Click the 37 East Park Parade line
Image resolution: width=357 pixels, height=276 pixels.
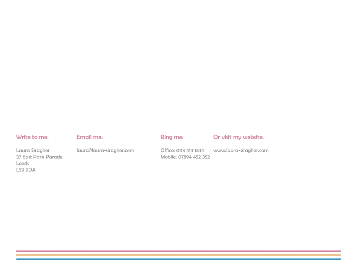(x=39, y=157)
